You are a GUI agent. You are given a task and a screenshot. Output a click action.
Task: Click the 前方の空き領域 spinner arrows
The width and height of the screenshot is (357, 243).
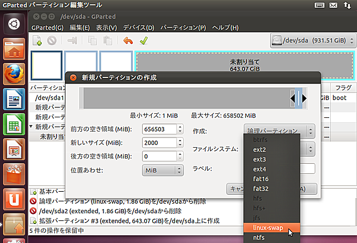click(x=180, y=129)
